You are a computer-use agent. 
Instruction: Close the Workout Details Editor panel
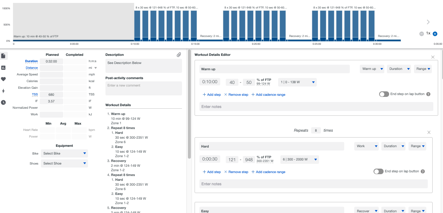point(433,57)
